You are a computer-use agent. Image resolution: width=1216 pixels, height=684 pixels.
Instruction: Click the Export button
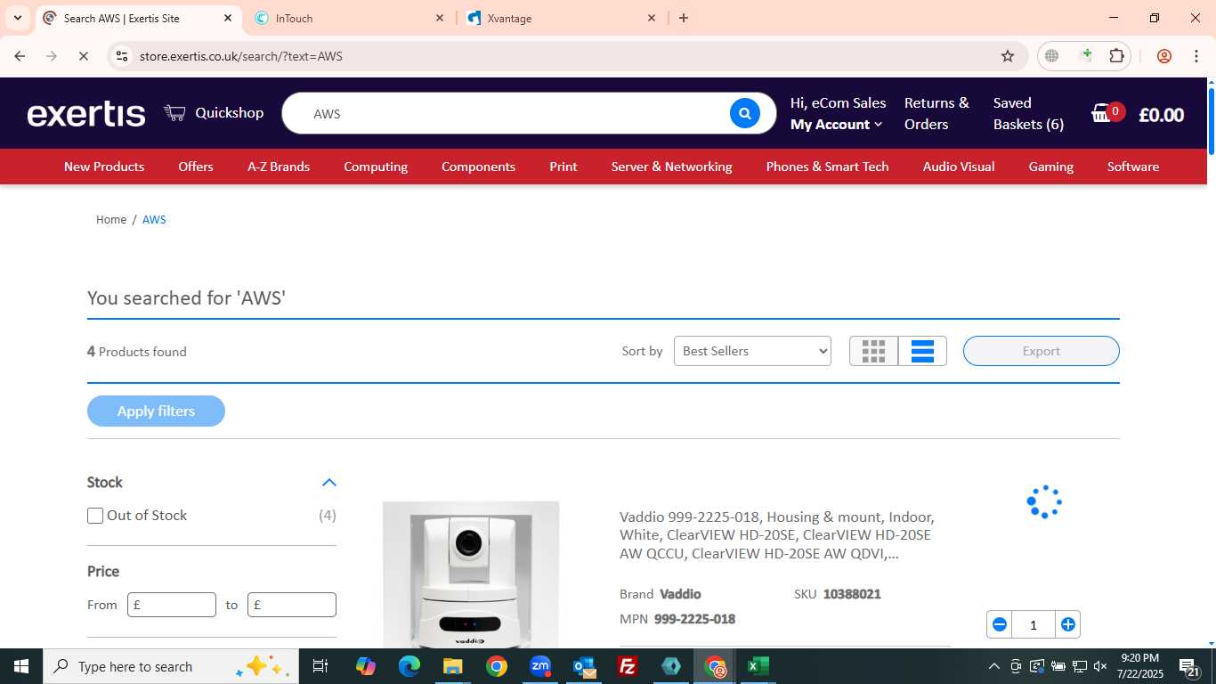tap(1042, 351)
